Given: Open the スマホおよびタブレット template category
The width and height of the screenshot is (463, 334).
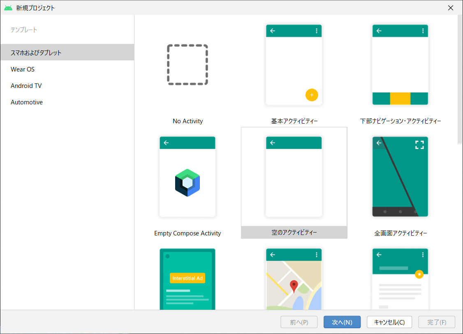Looking at the screenshot, I should click(x=67, y=53).
